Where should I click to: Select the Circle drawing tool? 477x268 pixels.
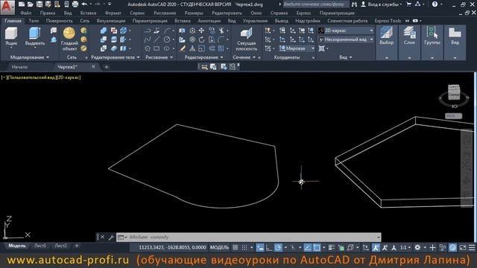(167, 39)
